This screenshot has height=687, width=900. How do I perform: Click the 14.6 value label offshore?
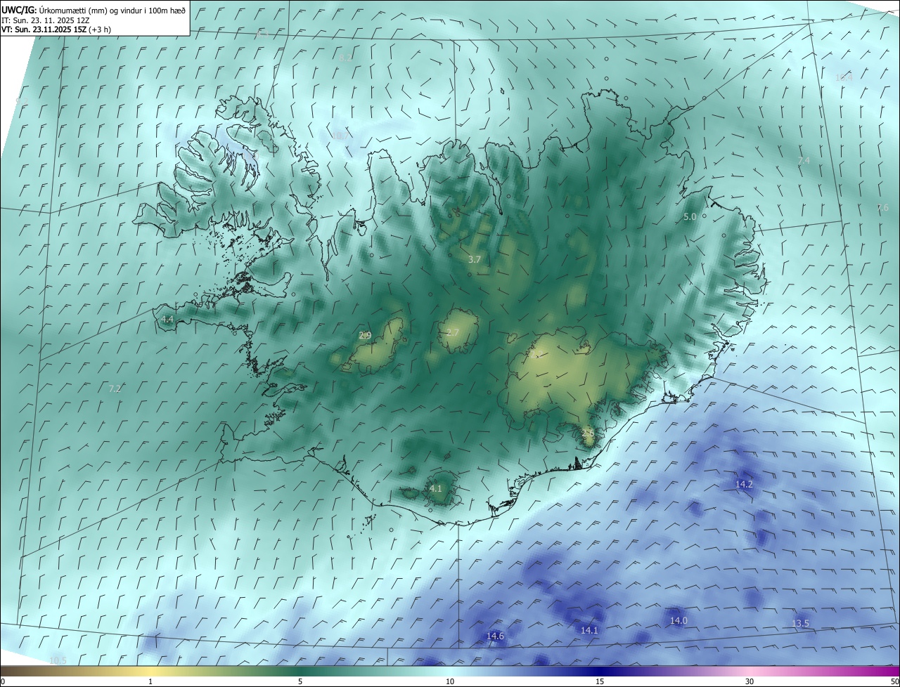point(495,636)
